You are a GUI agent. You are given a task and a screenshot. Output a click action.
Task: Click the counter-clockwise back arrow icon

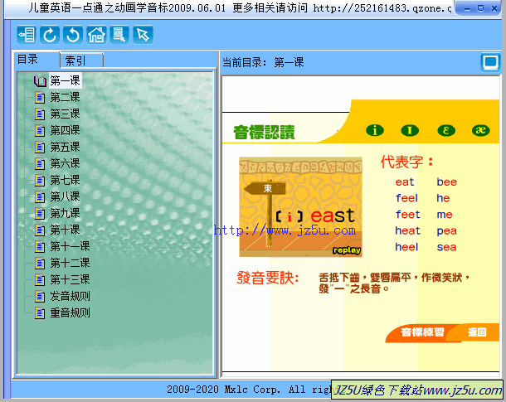73,35
